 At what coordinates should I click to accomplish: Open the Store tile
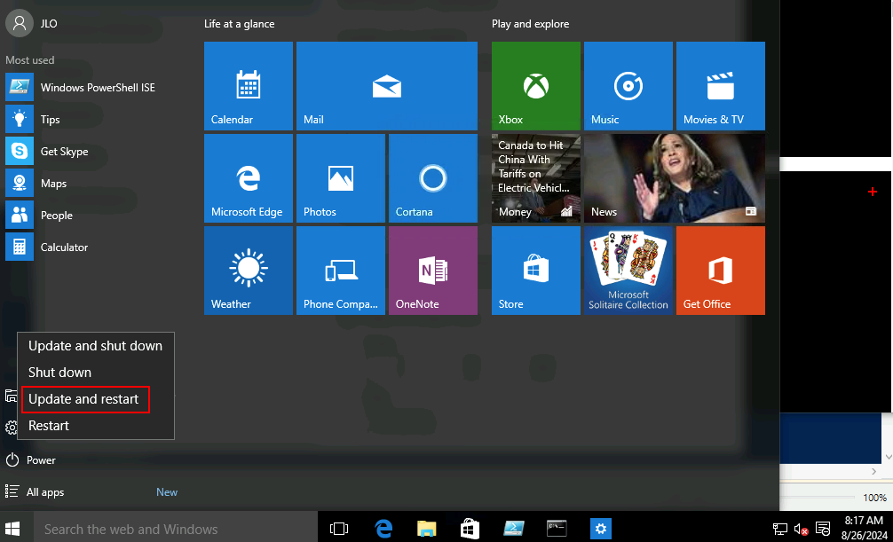[536, 271]
